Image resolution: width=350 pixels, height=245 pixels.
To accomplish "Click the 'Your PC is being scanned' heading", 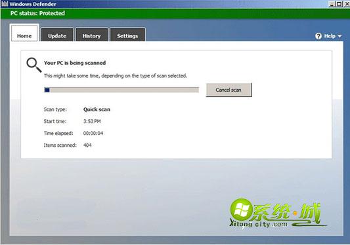I will click(75, 63).
